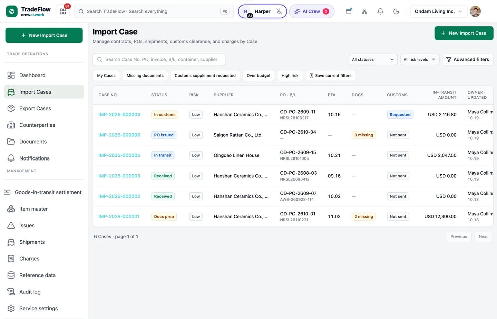Screen dimensions: 497x319
Task: Open case IMP-2026-000004
Action: click(119, 115)
